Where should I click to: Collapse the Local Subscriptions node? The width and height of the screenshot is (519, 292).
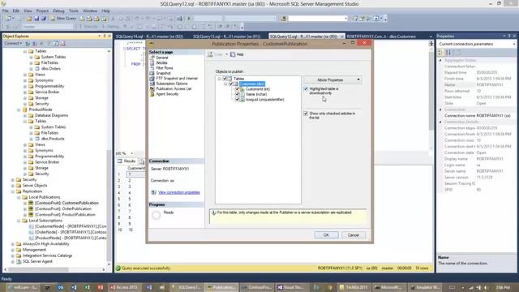19,221
